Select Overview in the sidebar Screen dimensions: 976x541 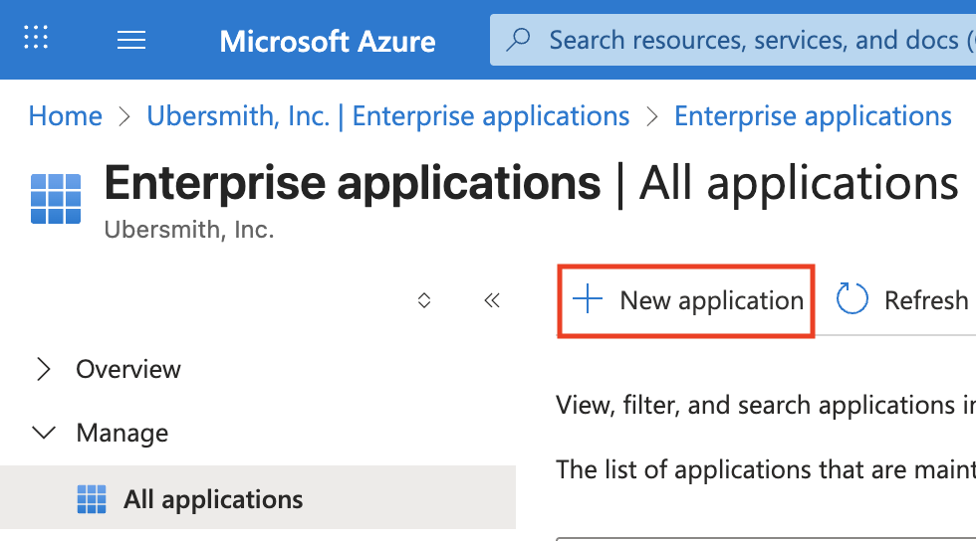128,369
